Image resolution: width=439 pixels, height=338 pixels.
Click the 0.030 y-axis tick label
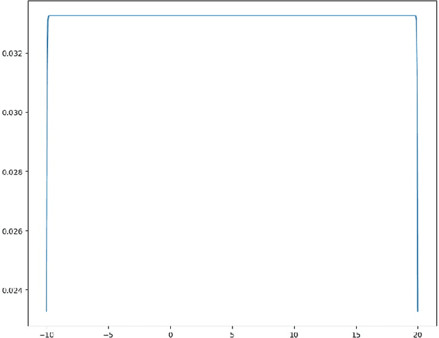pos(11,112)
